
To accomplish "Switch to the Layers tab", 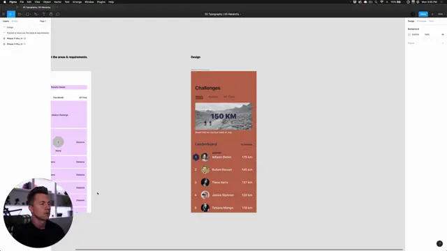I will click(x=6, y=21).
